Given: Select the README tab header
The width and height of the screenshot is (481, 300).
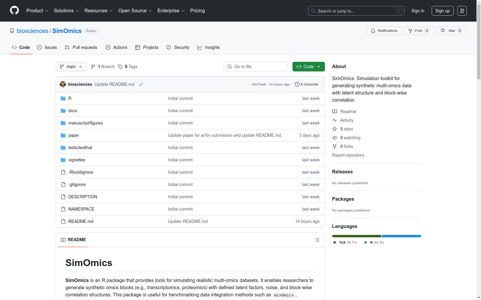Looking at the screenshot, I should coord(73,240).
